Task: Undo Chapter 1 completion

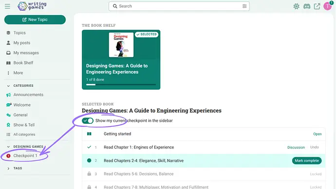Action: pyautogui.click(x=315, y=147)
